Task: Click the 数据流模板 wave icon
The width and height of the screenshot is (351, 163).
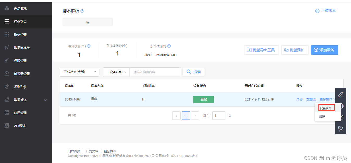Action: click(x=7, y=47)
